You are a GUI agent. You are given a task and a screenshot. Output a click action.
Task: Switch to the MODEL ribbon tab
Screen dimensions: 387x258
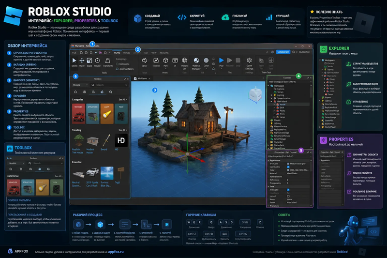[x=127, y=53]
